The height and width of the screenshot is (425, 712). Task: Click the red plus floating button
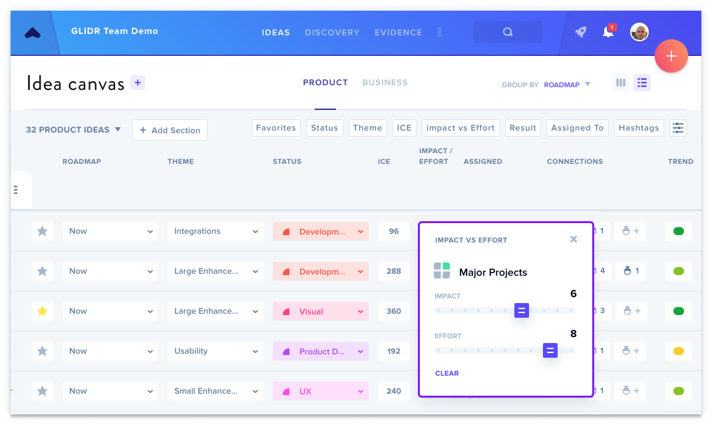pyautogui.click(x=671, y=56)
